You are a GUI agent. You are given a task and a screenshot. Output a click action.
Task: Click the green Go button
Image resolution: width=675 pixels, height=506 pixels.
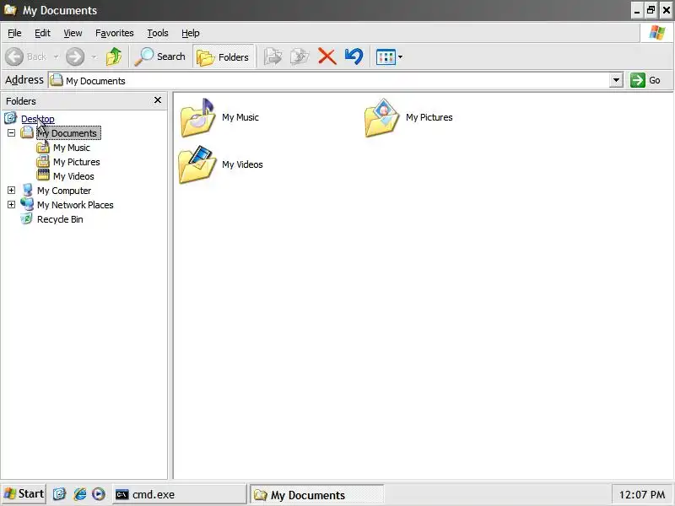click(x=645, y=80)
